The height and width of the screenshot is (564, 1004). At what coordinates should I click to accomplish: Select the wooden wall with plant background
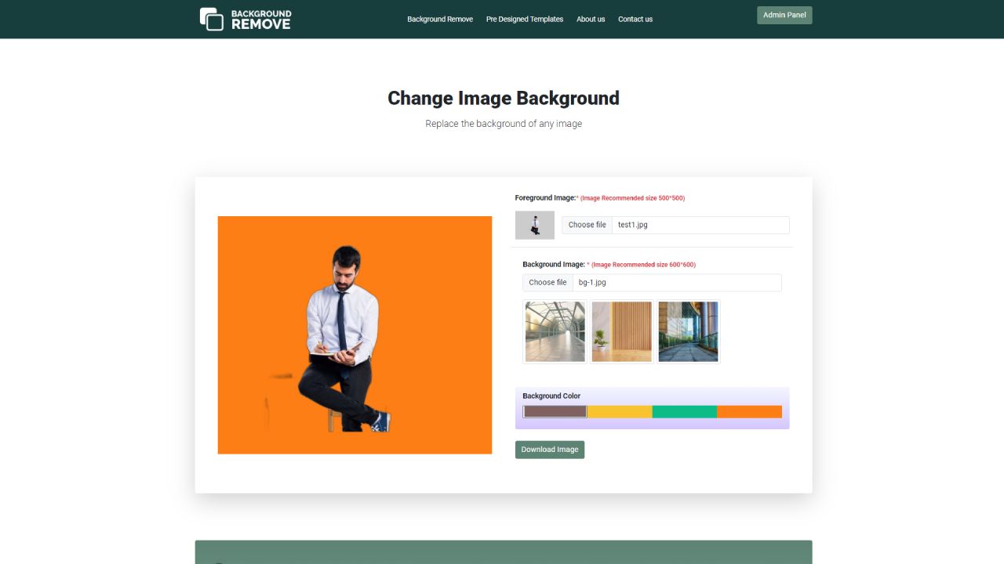pos(621,331)
